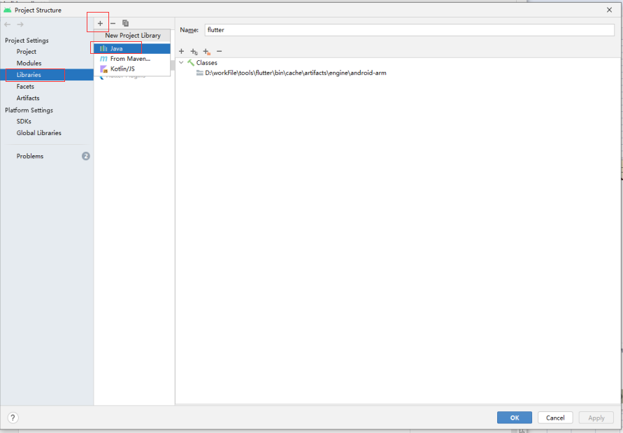
Task: Click the remove library minus icon
Action: [x=113, y=22]
